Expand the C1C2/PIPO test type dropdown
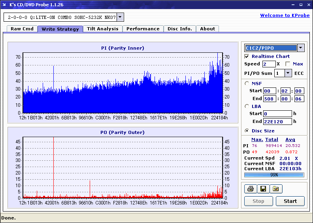Image resolution: width=313 pixels, height=223 pixels. tap(300, 48)
